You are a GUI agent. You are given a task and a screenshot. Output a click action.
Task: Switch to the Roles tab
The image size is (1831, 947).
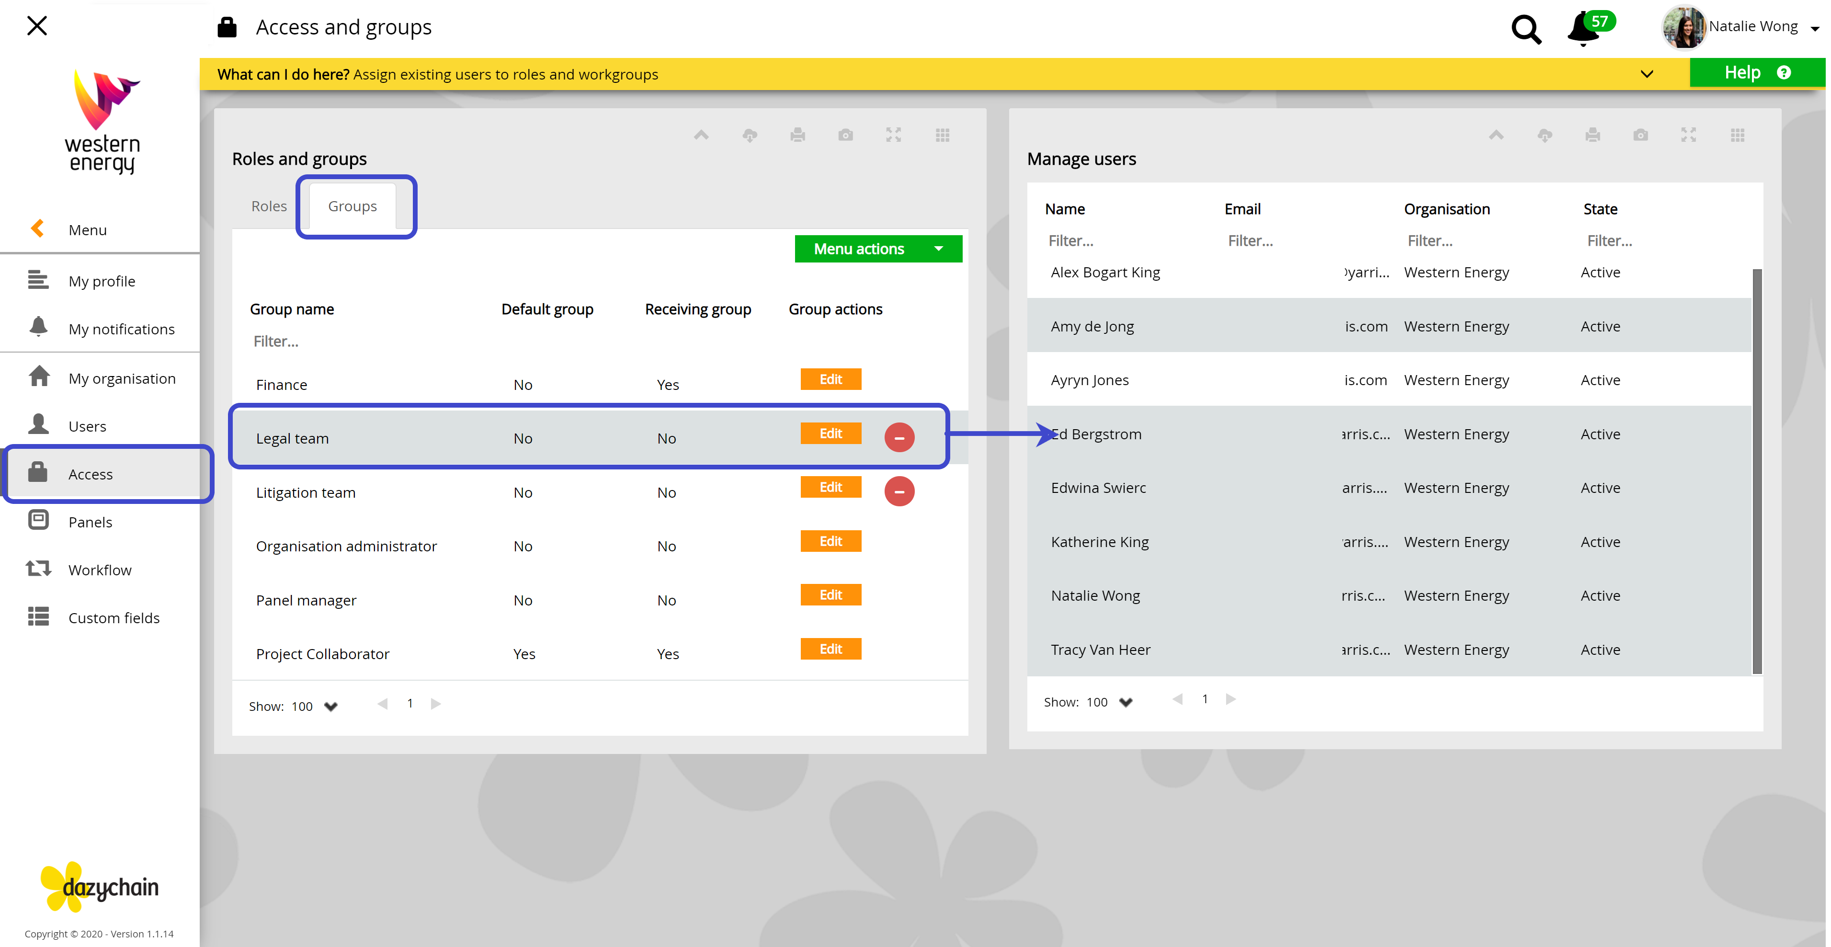(x=269, y=206)
